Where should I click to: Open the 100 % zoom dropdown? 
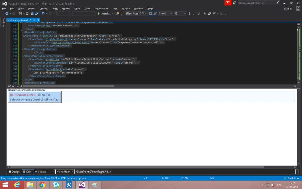pos(18,86)
